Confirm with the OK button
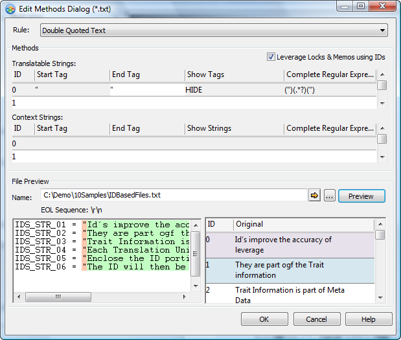This screenshot has width=401, height=340. coord(264,319)
